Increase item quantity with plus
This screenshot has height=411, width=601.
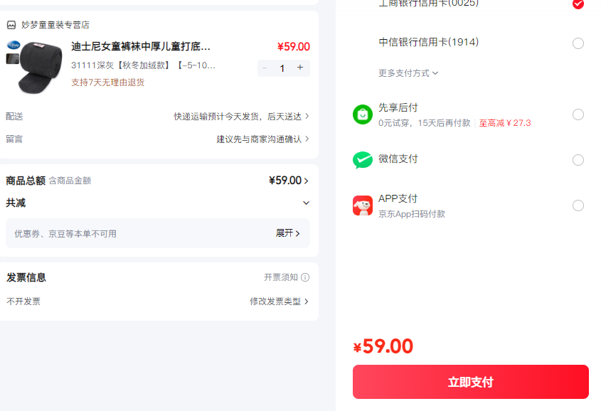coord(299,68)
